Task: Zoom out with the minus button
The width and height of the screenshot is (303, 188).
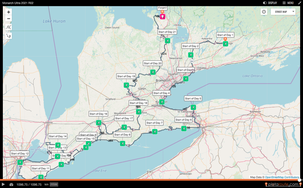Action: pyautogui.click(x=9, y=19)
